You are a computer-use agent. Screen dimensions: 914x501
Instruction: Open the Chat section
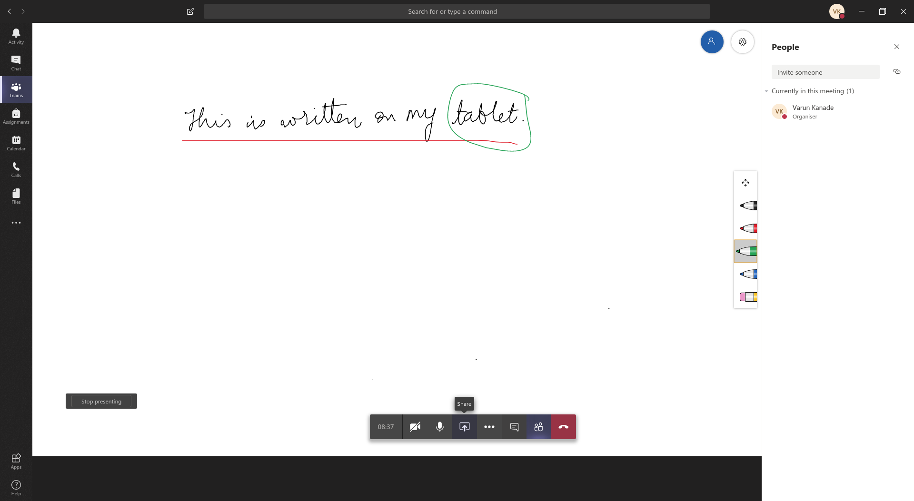(16, 63)
